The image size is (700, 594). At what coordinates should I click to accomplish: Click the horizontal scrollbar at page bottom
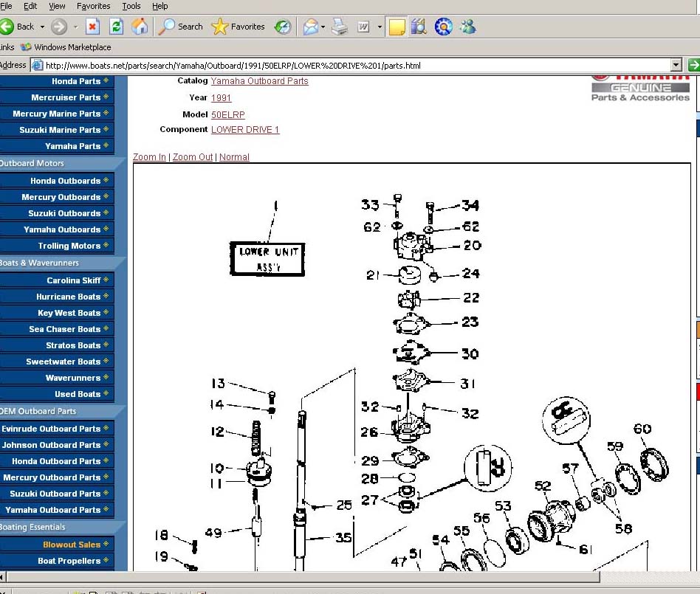point(303,577)
